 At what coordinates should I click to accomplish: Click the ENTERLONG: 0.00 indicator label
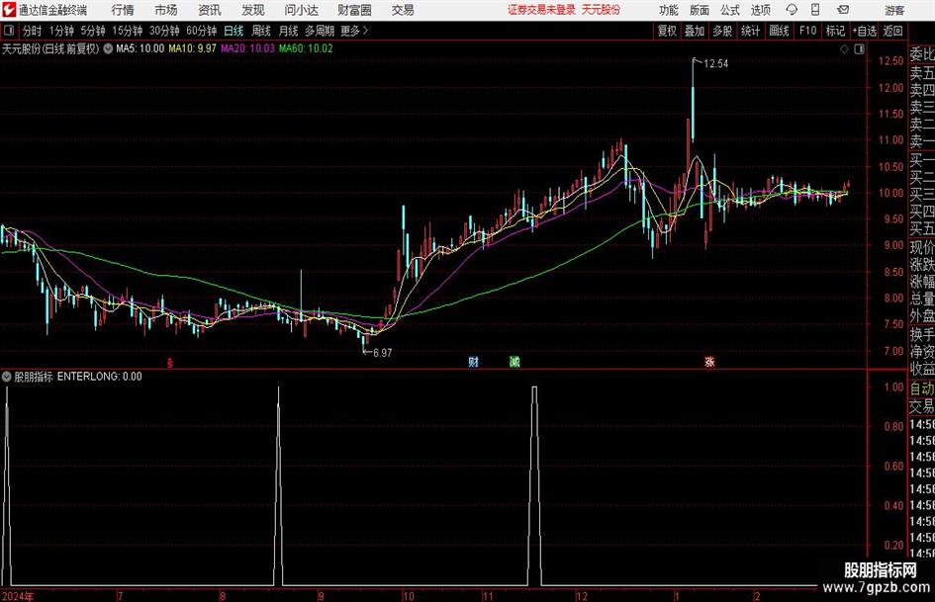pos(100,376)
